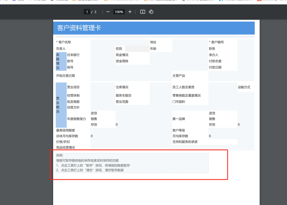The width and height of the screenshot is (287, 205).
Task: Click the 0 value beside 总体月均库存数
Action: 92,136
